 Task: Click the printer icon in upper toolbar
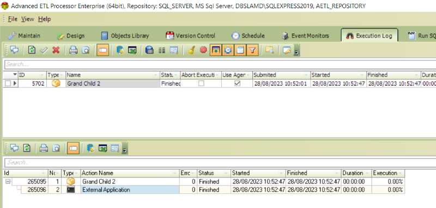(73, 50)
